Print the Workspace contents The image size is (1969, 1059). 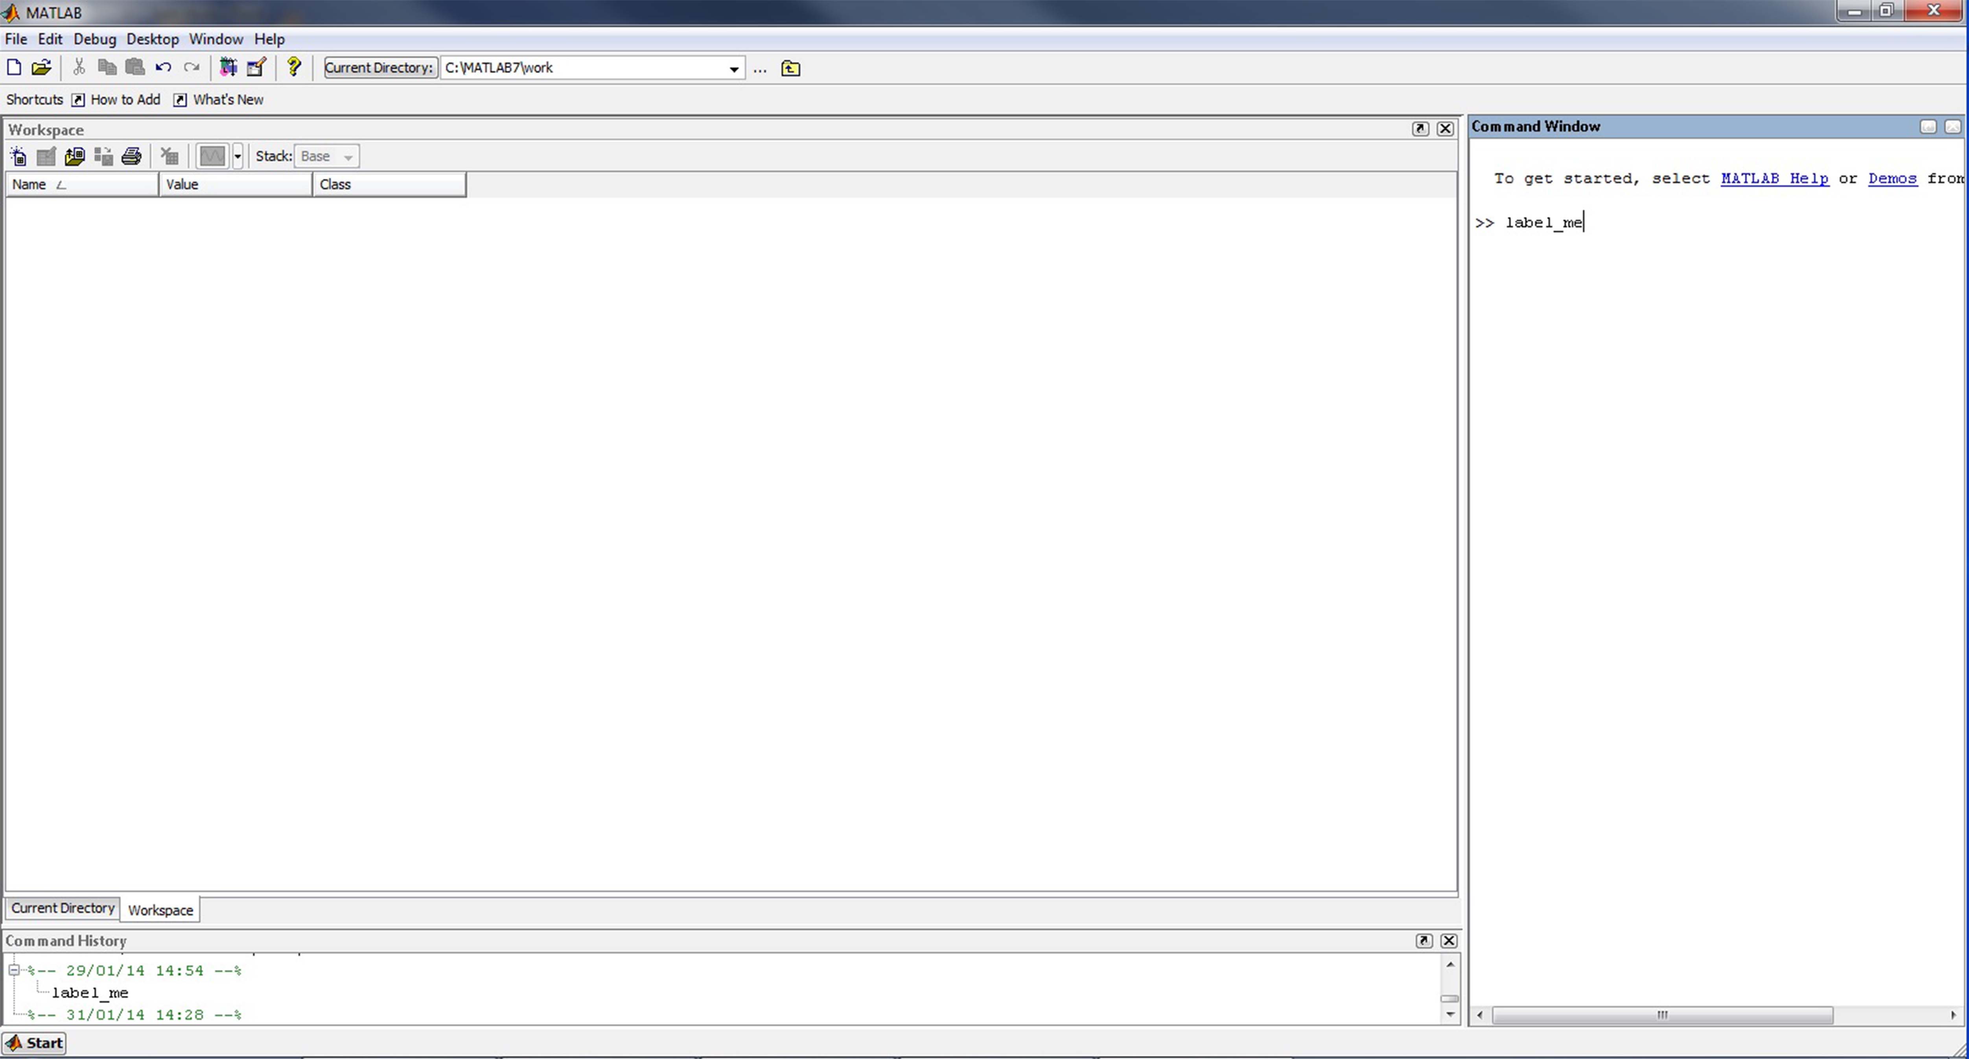(131, 156)
